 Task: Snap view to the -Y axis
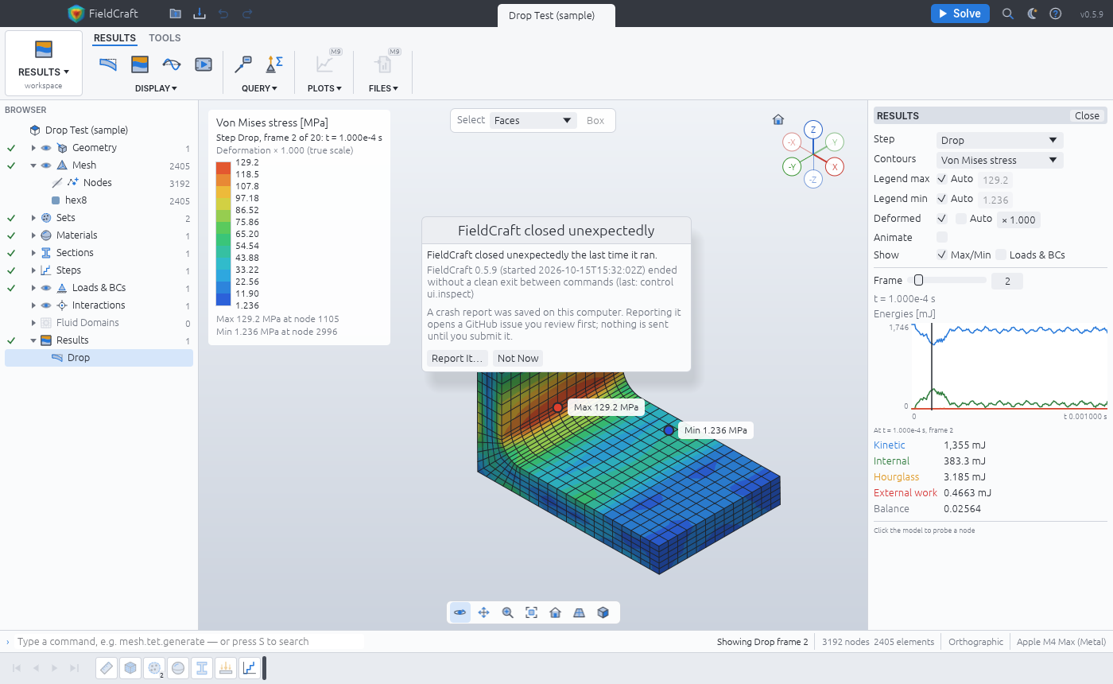791,167
